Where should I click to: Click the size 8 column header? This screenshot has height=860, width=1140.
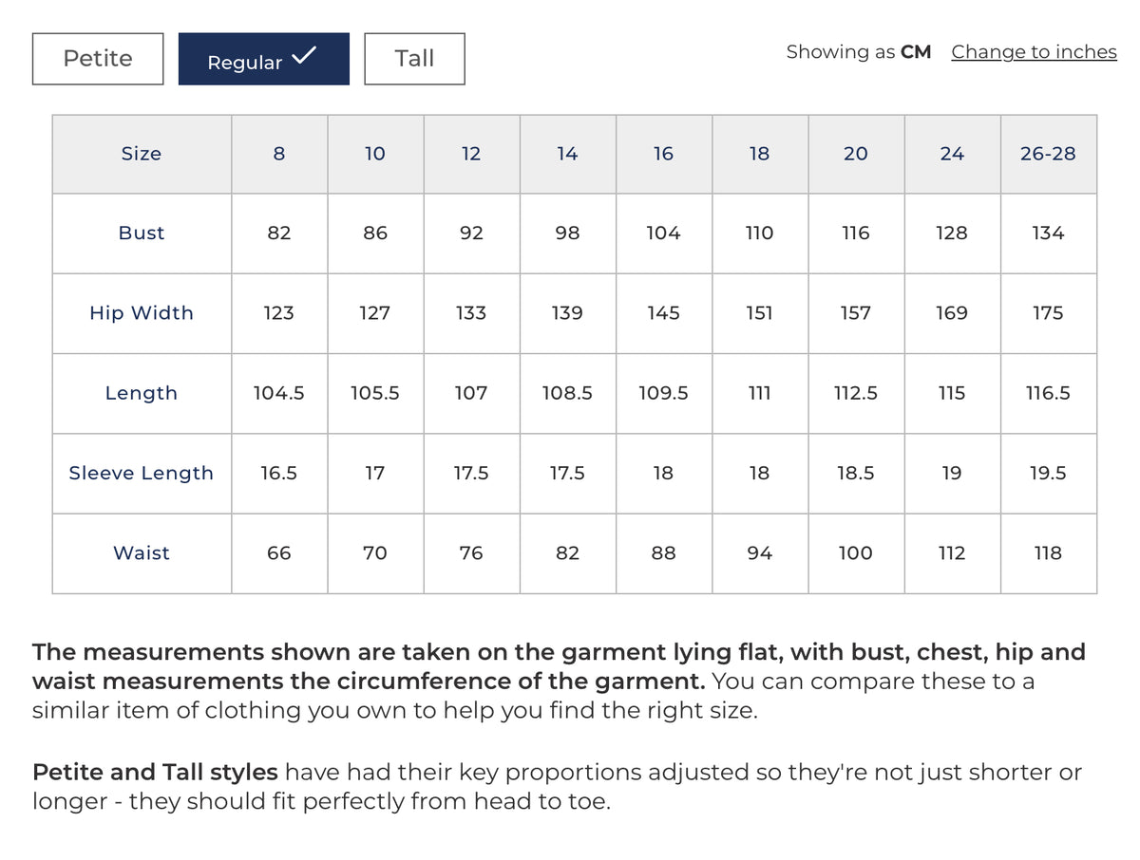[x=279, y=155]
